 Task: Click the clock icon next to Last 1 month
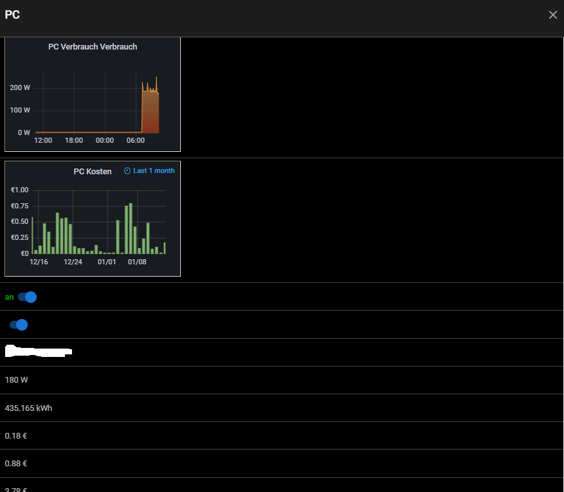point(127,171)
